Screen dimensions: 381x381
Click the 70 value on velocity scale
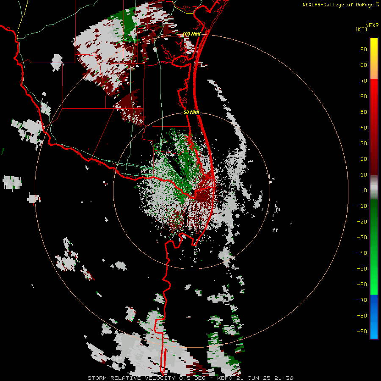364,81
